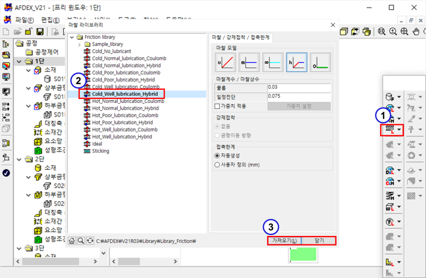Collapse the Friction library root node

[x=72, y=37]
